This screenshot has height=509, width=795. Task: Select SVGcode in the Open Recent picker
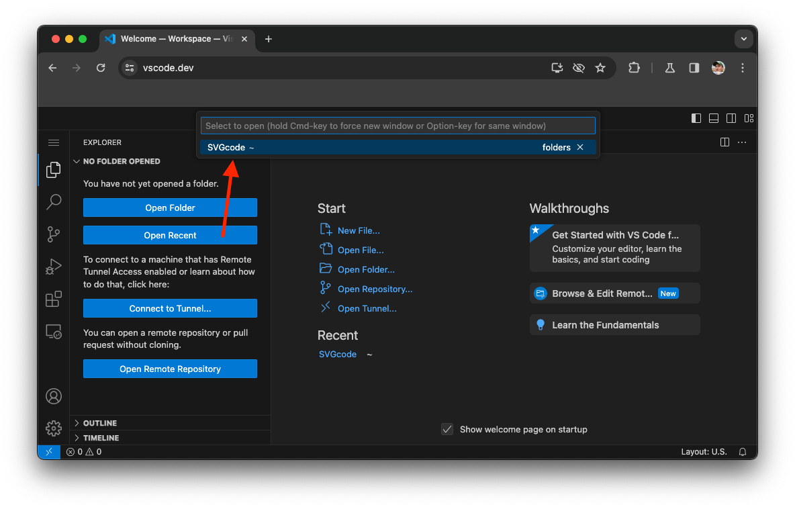(269, 147)
